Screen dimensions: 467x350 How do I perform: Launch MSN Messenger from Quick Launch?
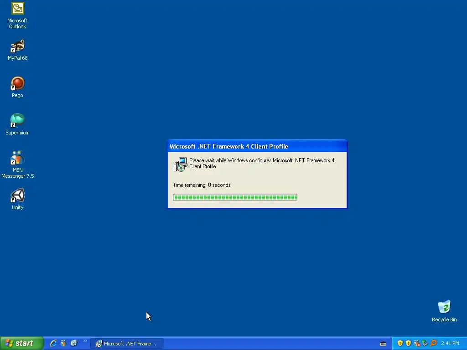coord(63,343)
